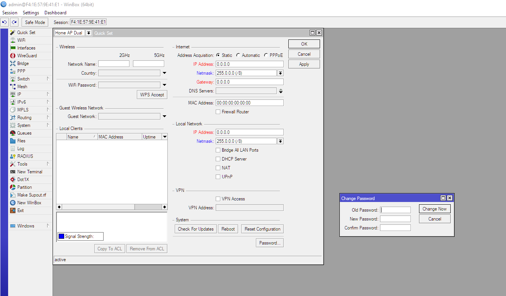
Task: Click the Make Supout.rif icon
Action: [x=13, y=195]
